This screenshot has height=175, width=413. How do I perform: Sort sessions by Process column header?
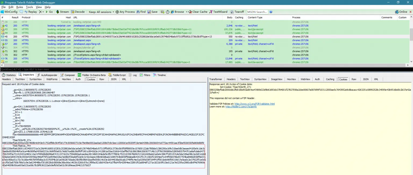tap(335, 17)
